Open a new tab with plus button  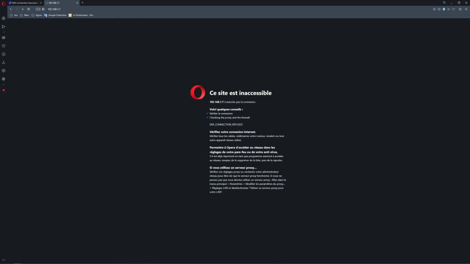click(82, 3)
